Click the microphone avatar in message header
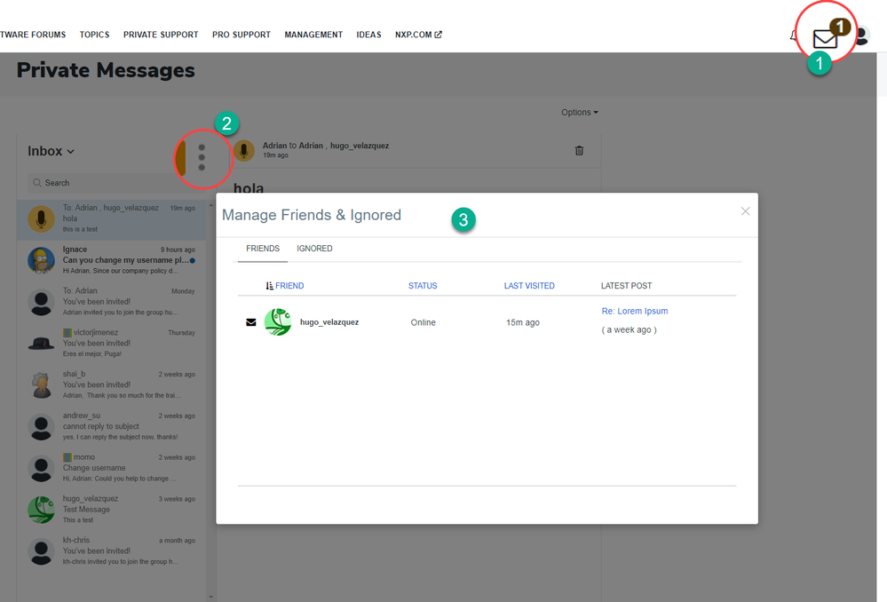Screen dimensions: 887x602 [244, 151]
